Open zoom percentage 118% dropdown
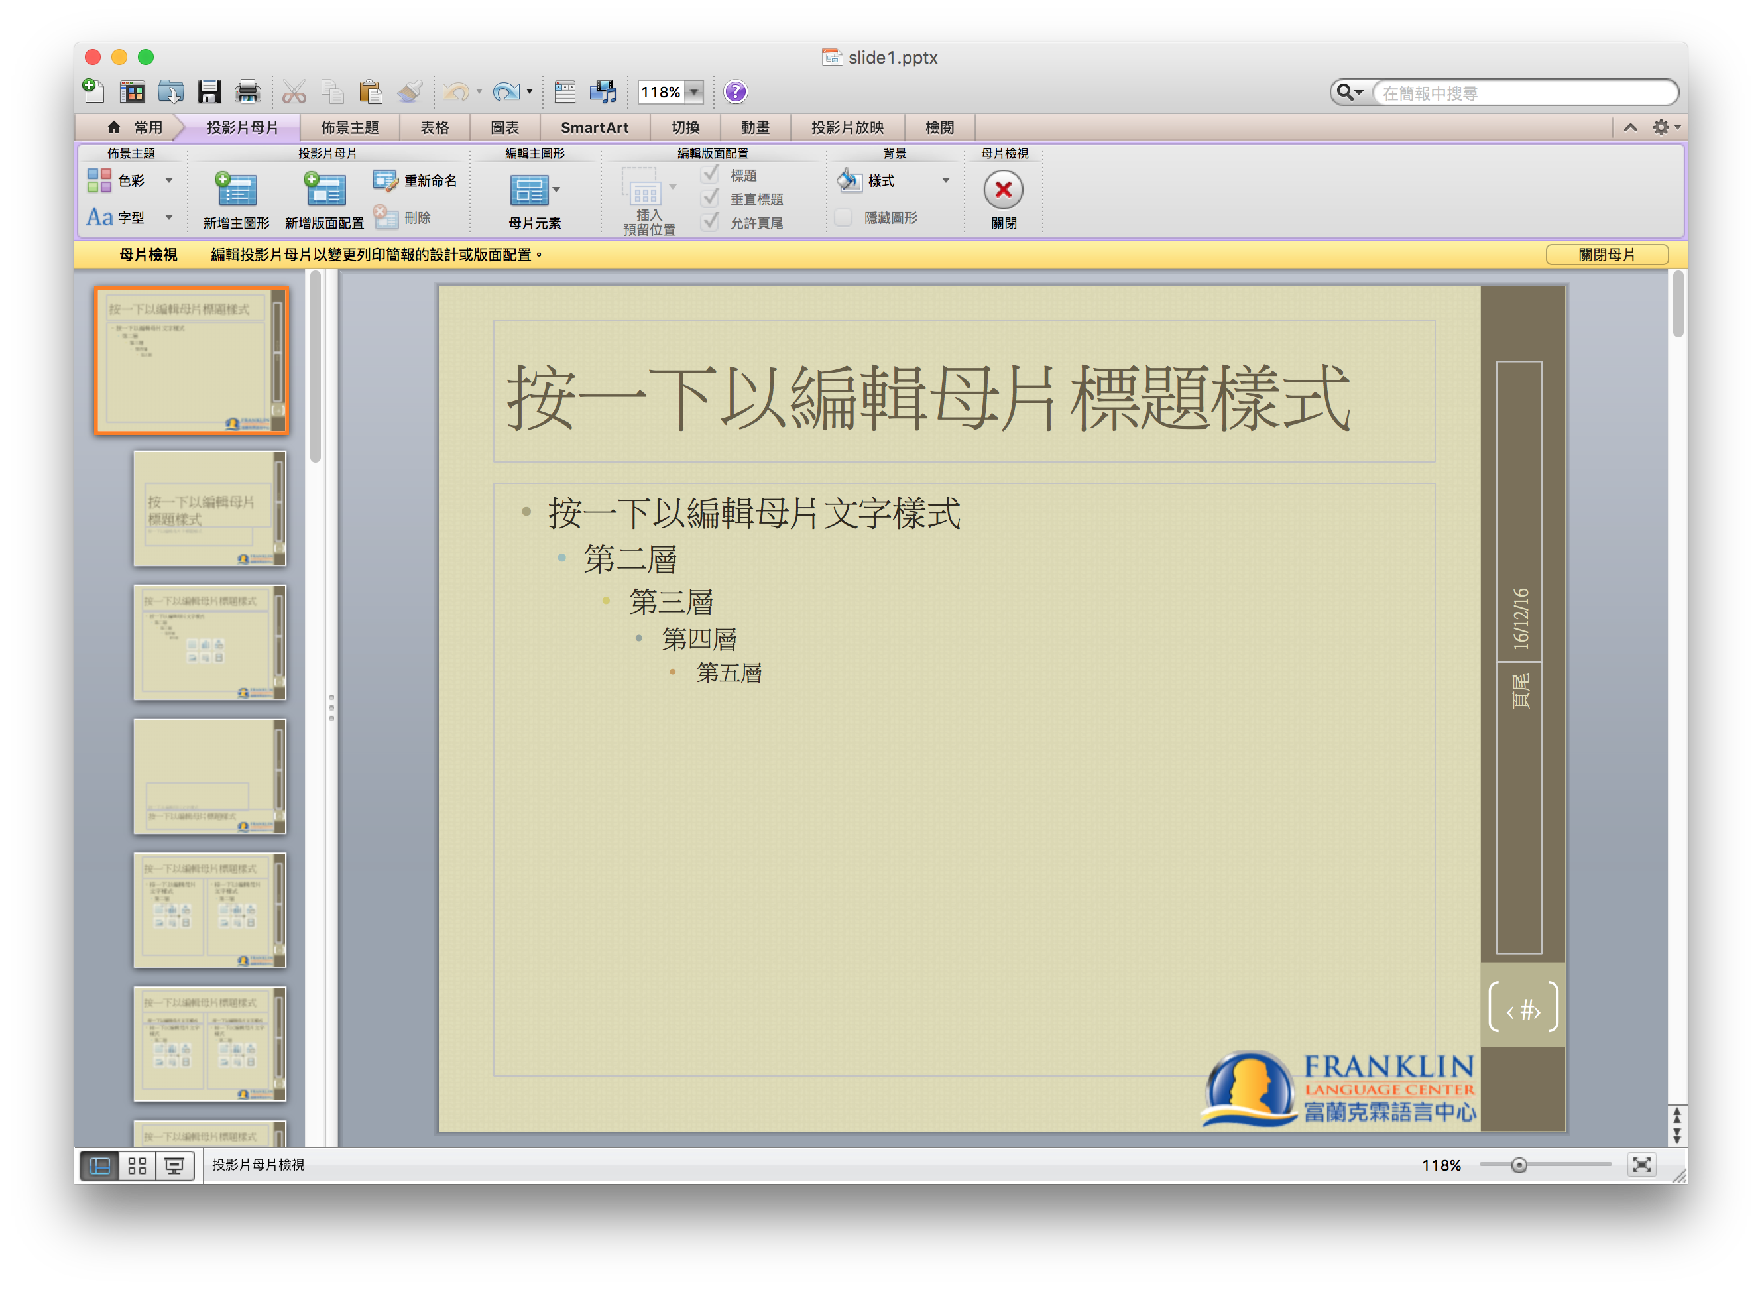This screenshot has height=1290, width=1762. point(694,92)
